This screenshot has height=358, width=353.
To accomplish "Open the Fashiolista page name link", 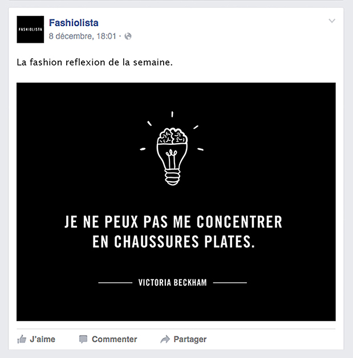I will tap(74, 23).
